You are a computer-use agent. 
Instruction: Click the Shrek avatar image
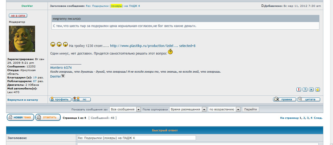tap(22, 39)
